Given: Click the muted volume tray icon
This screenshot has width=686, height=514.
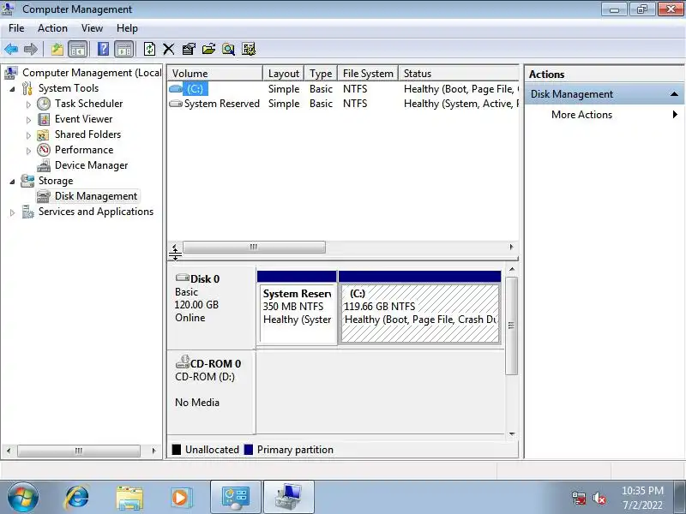Looking at the screenshot, I should pyautogui.click(x=599, y=499).
